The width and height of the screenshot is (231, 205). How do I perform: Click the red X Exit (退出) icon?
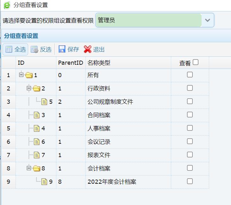click(87, 49)
